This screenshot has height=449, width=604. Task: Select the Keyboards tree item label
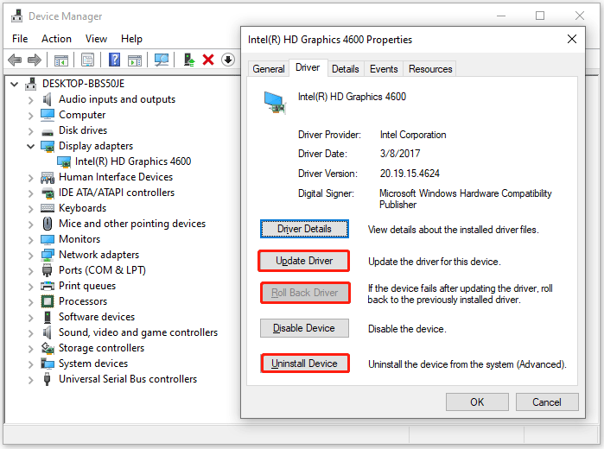pyautogui.click(x=82, y=208)
